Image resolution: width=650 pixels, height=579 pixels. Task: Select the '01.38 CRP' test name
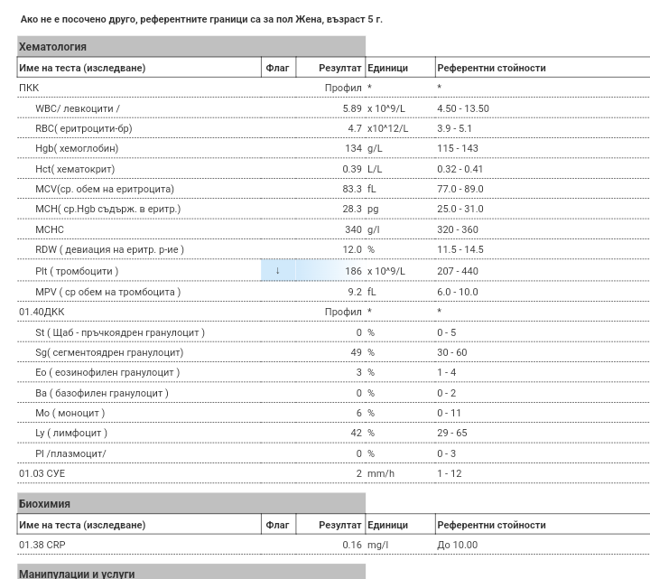pyautogui.click(x=42, y=545)
